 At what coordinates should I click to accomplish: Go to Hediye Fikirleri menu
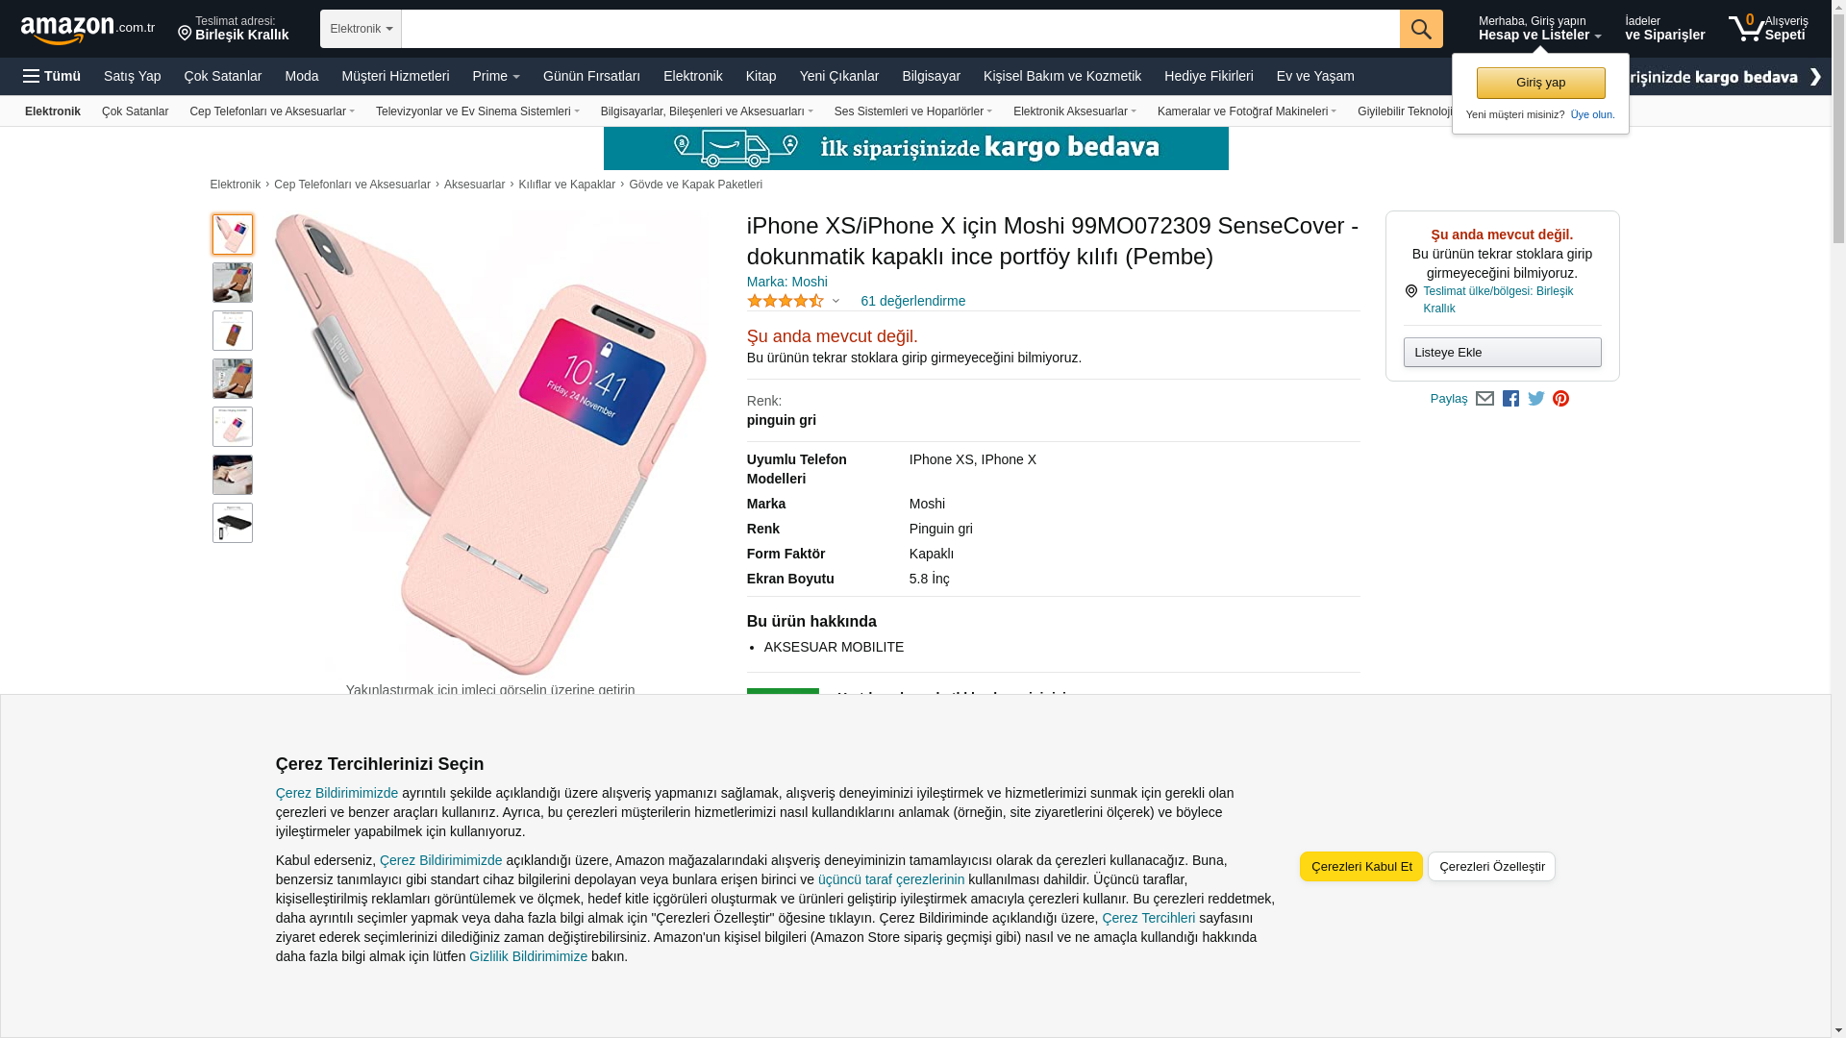tap(1209, 76)
